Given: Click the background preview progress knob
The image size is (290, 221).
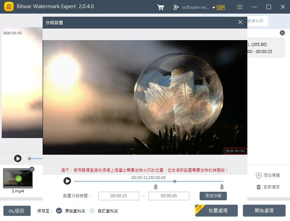Looking at the screenshot, I should pyautogui.click(x=29, y=158).
